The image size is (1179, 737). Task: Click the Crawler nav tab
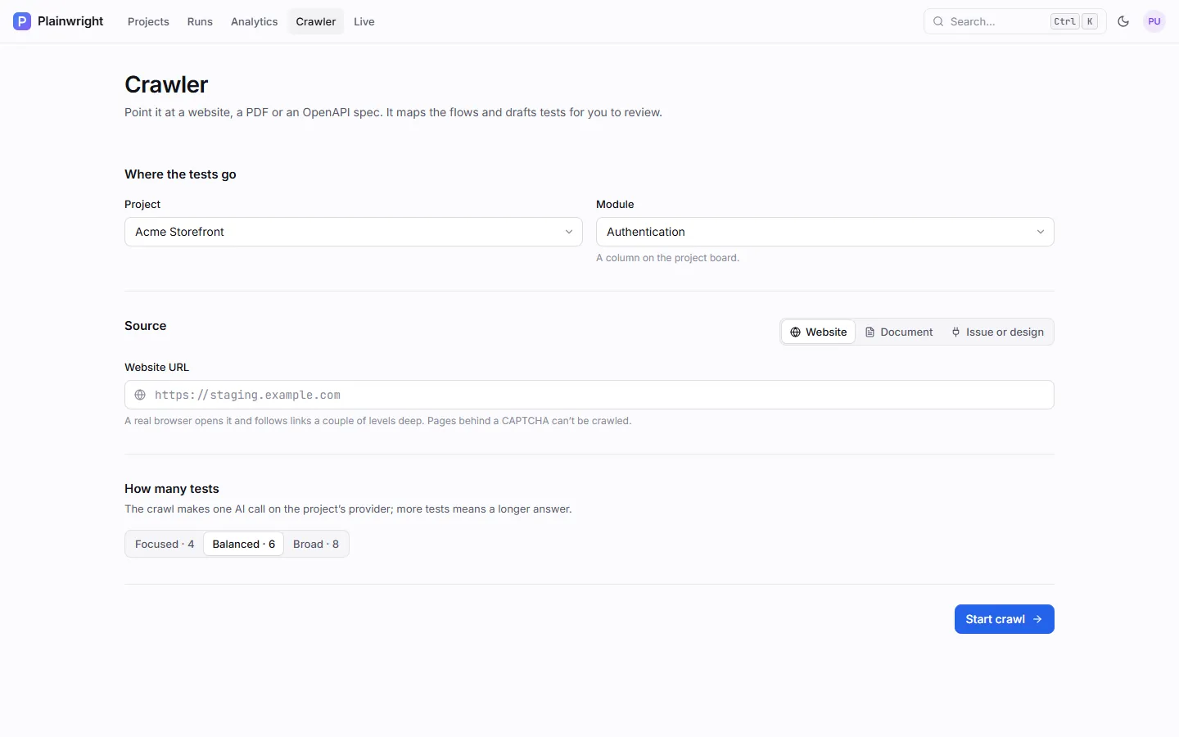tap(316, 21)
